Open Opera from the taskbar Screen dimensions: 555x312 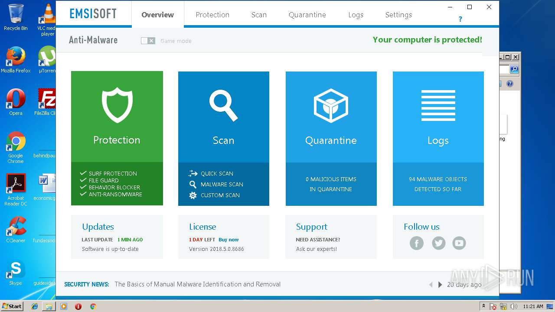tap(78, 306)
